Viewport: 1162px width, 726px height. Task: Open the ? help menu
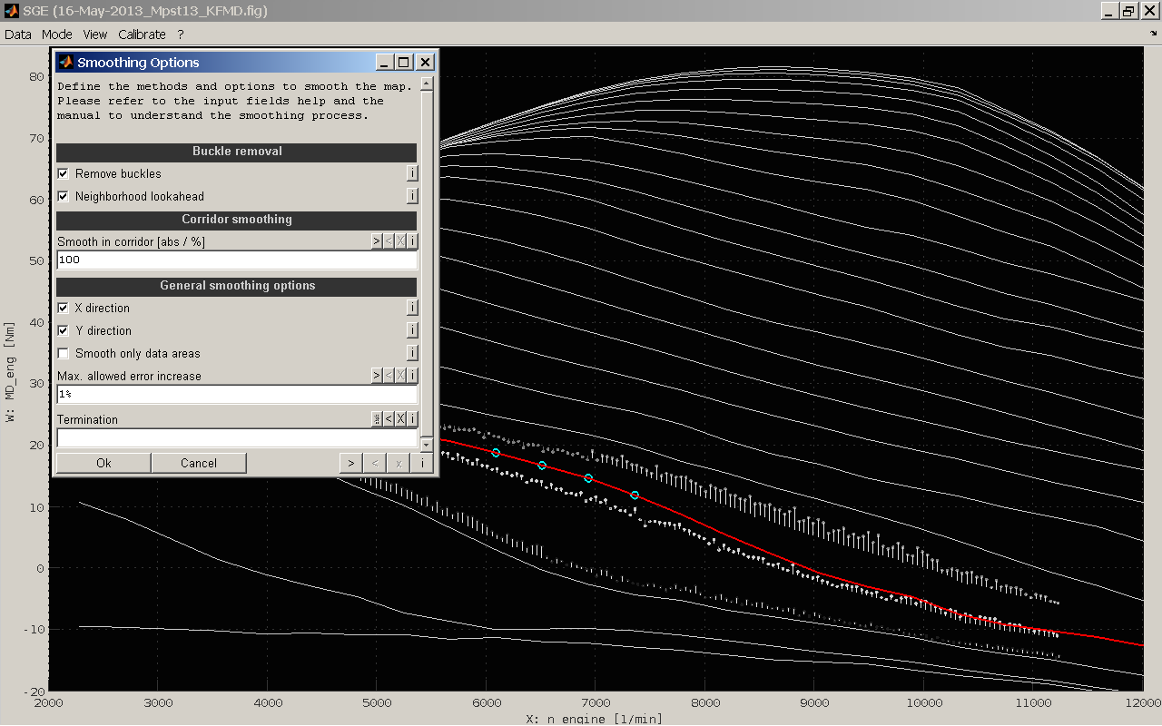point(181,34)
